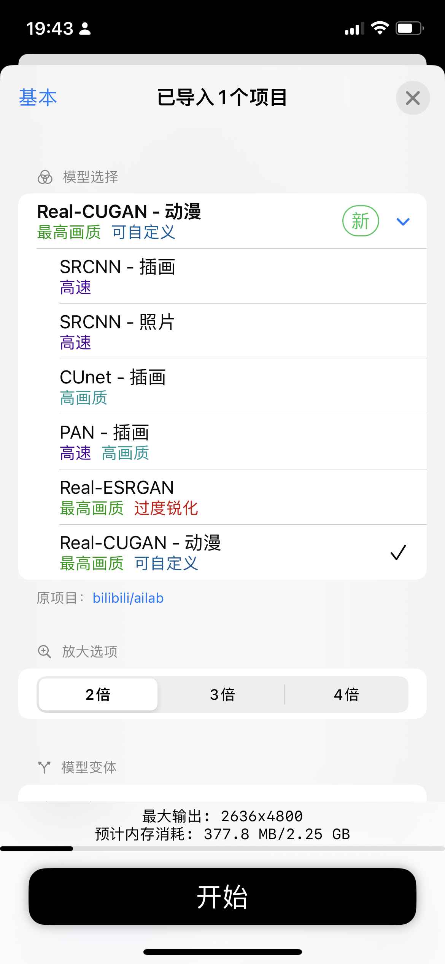
Task: Select the 3倍 upscale option
Action: 222,694
